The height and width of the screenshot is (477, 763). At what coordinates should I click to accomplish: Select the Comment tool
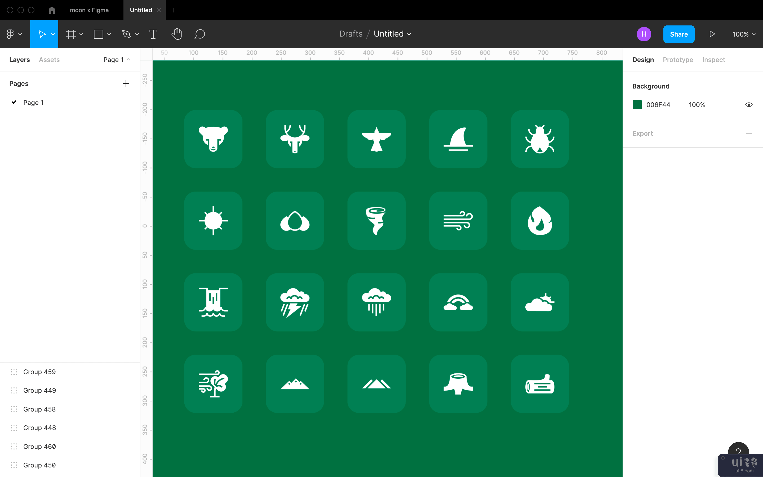click(x=200, y=34)
